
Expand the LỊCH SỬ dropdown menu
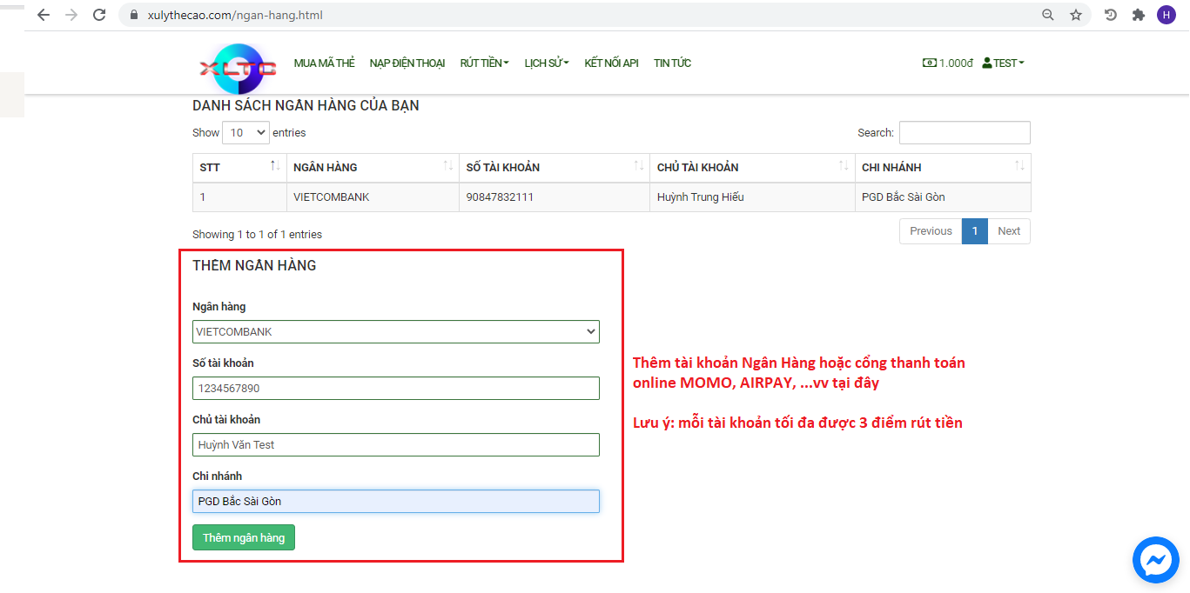click(547, 63)
